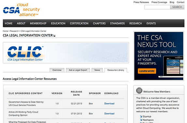Viewport: 187px width, 123px height.
Task: Click the Version column header
Action: pos(57,93)
